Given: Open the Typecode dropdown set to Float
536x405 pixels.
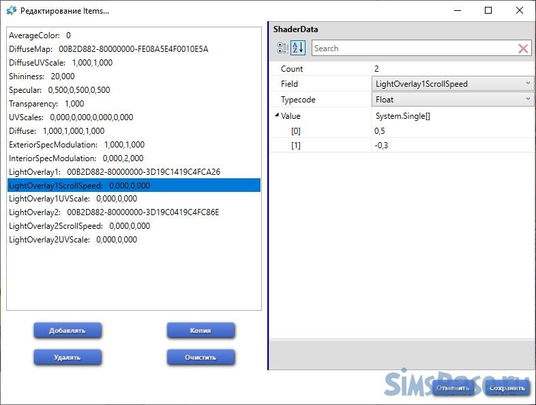Looking at the screenshot, I should pos(453,100).
